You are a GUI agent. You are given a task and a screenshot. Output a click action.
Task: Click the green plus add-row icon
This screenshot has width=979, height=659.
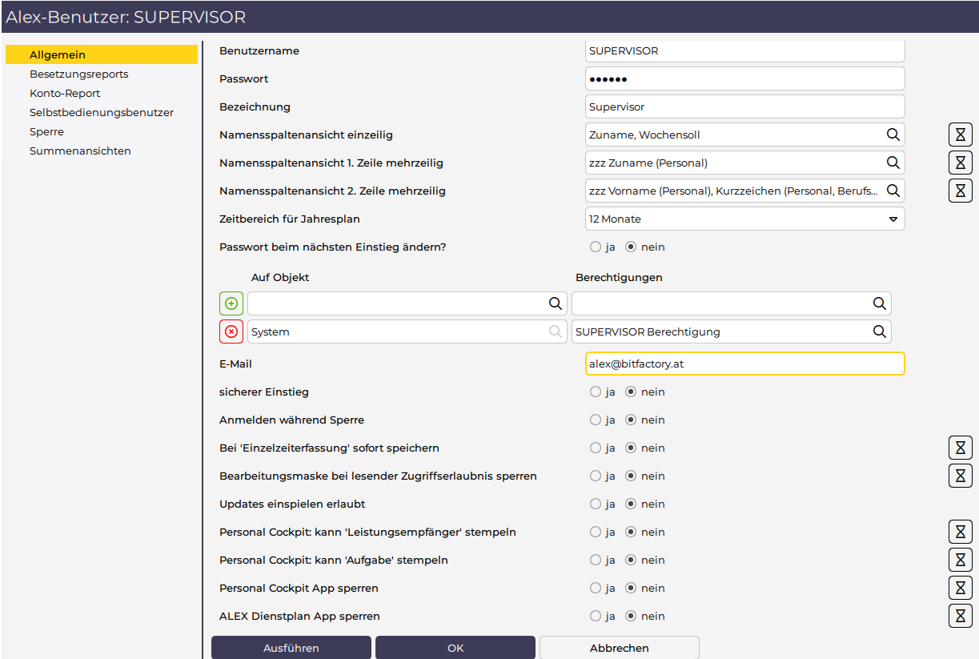click(231, 303)
